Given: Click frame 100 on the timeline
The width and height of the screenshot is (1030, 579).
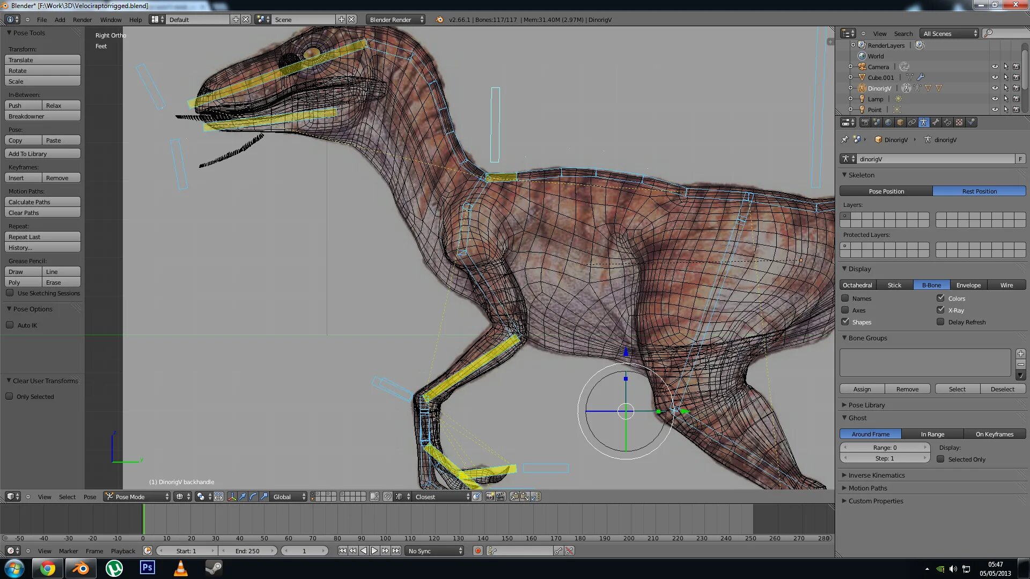Looking at the screenshot, I should (x=385, y=520).
